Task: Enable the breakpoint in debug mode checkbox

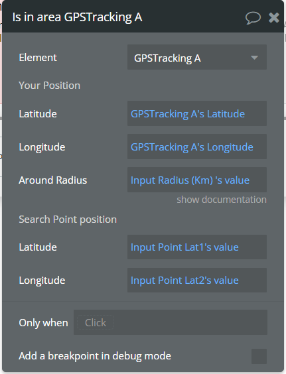Action: pos(259,356)
